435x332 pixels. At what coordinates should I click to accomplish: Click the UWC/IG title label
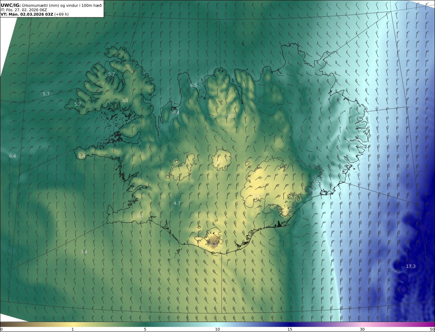point(11,5)
